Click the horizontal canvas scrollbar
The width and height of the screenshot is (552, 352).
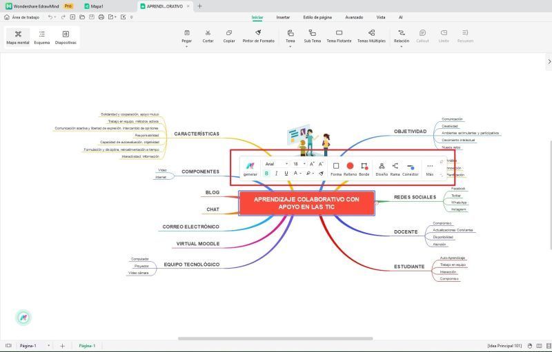[275, 339]
